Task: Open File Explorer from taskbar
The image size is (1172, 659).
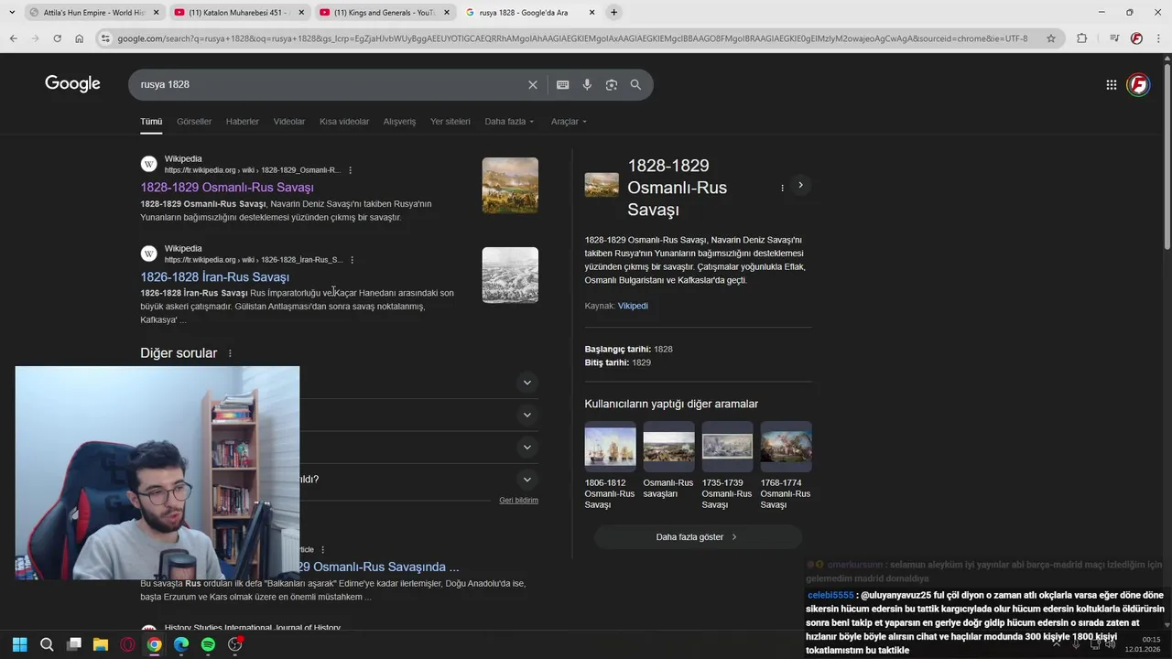Action: (x=101, y=644)
